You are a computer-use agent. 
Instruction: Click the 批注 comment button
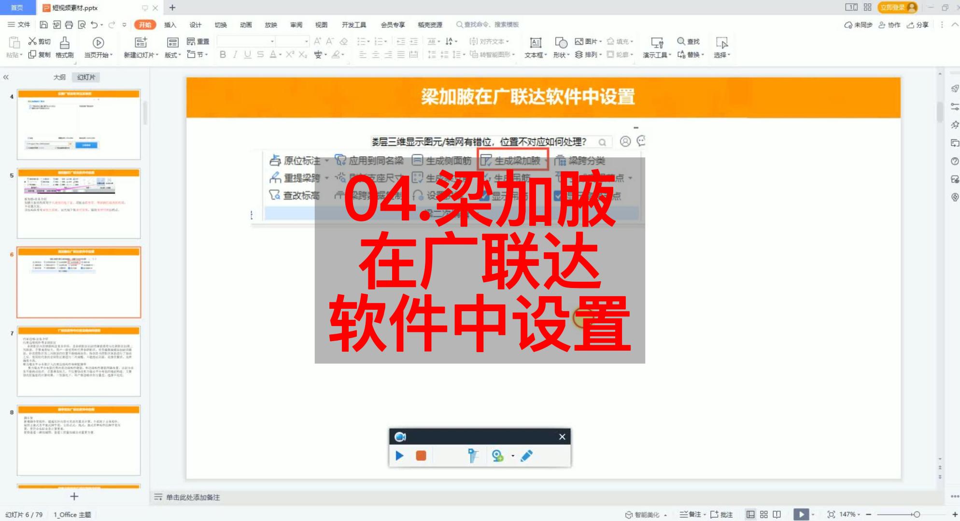point(721,515)
